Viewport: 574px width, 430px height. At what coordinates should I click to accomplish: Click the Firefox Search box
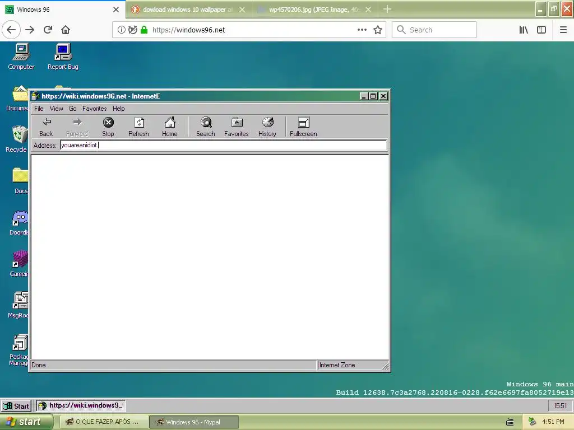coord(434,30)
